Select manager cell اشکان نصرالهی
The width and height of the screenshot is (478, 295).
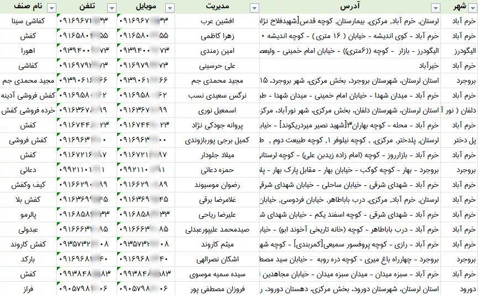coord(217,259)
